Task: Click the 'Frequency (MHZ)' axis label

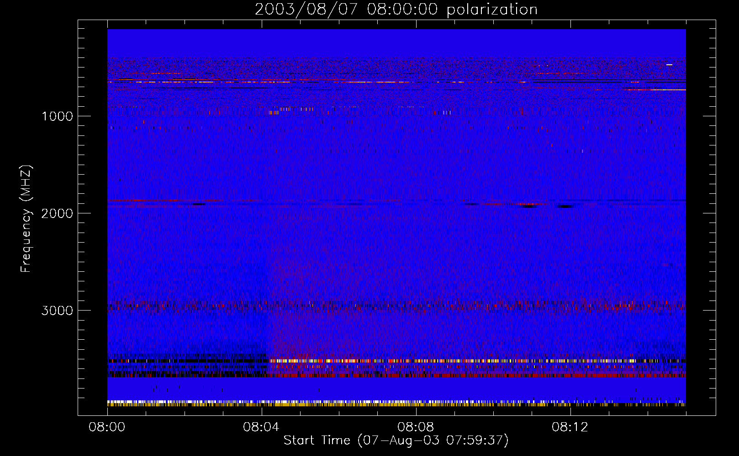Action: click(x=26, y=219)
